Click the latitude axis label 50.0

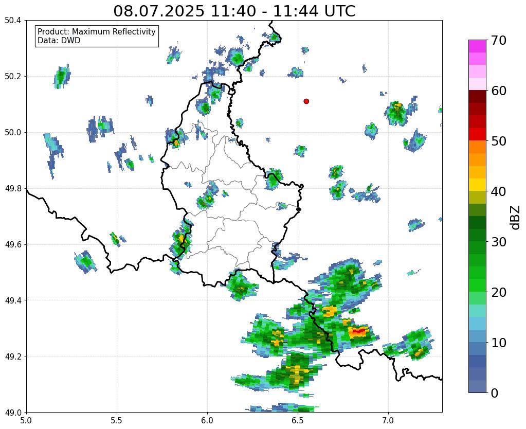click(x=13, y=133)
